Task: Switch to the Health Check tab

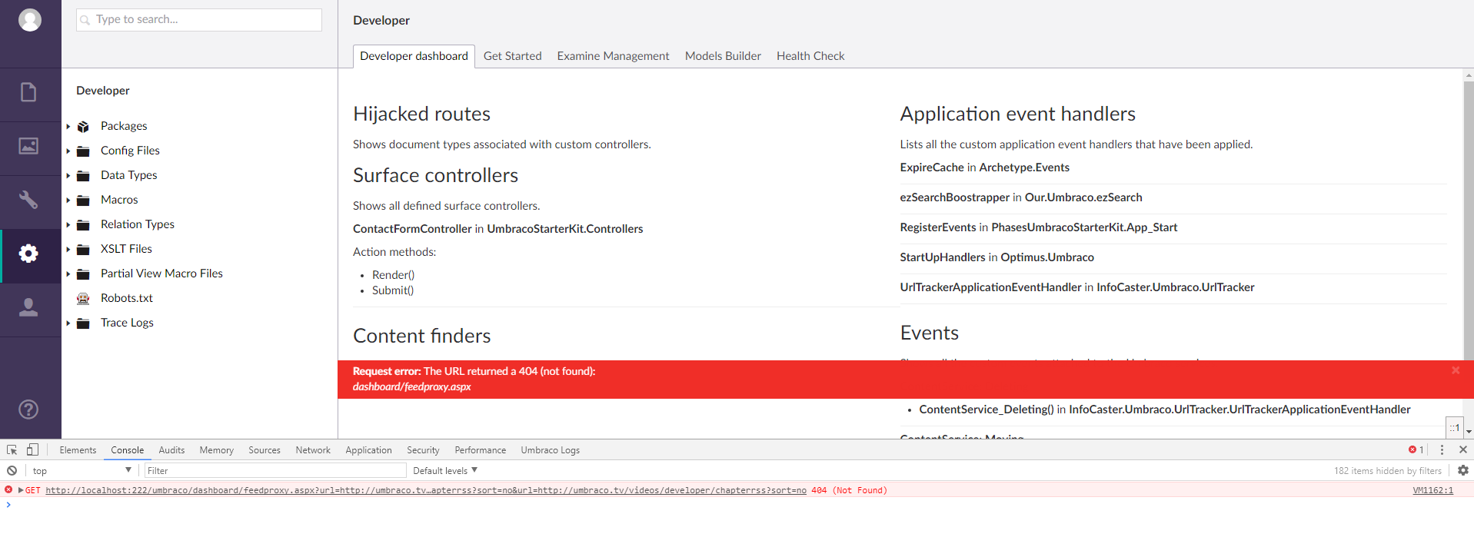Action: 810,56
